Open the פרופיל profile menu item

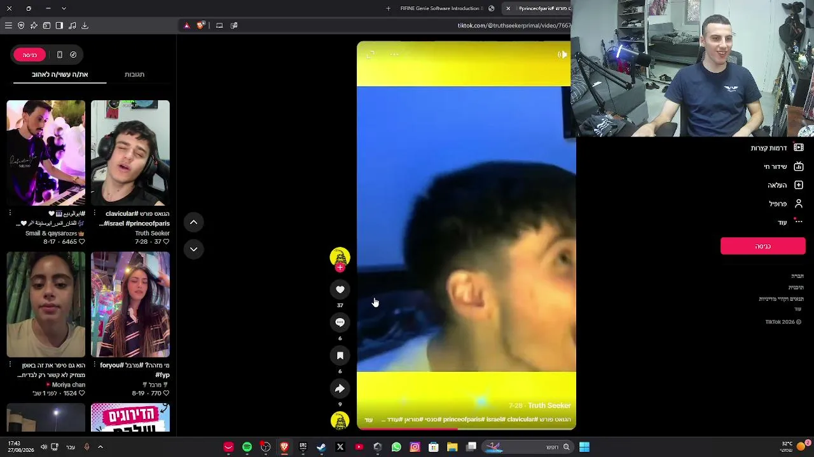(x=786, y=204)
